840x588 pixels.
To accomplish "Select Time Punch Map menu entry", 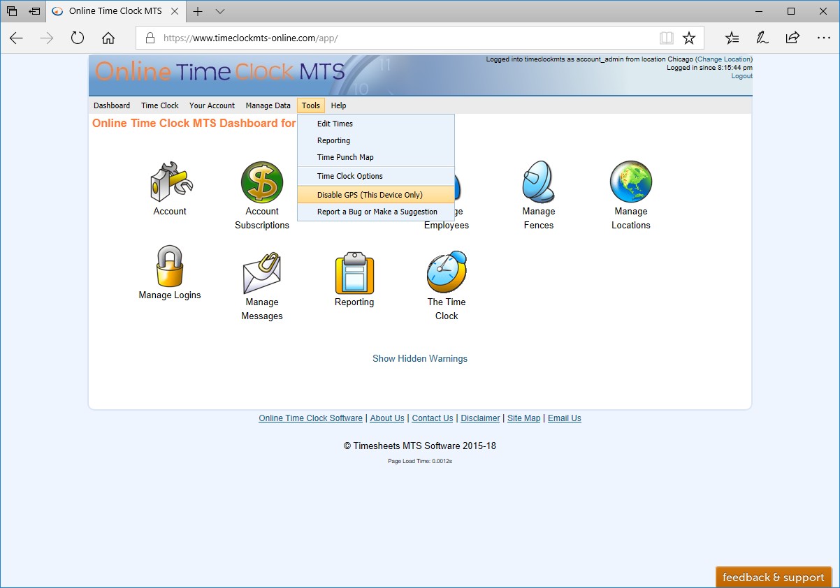I will click(376, 157).
